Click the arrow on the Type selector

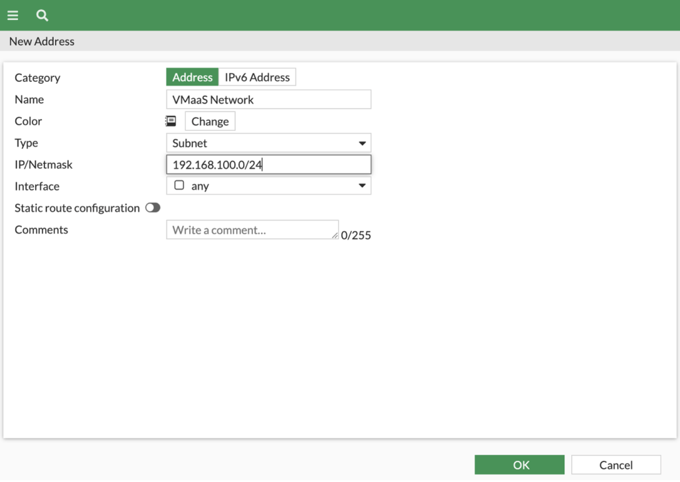click(362, 143)
